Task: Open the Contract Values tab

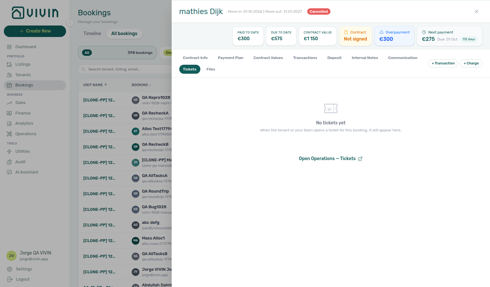Action: [x=268, y=58]
